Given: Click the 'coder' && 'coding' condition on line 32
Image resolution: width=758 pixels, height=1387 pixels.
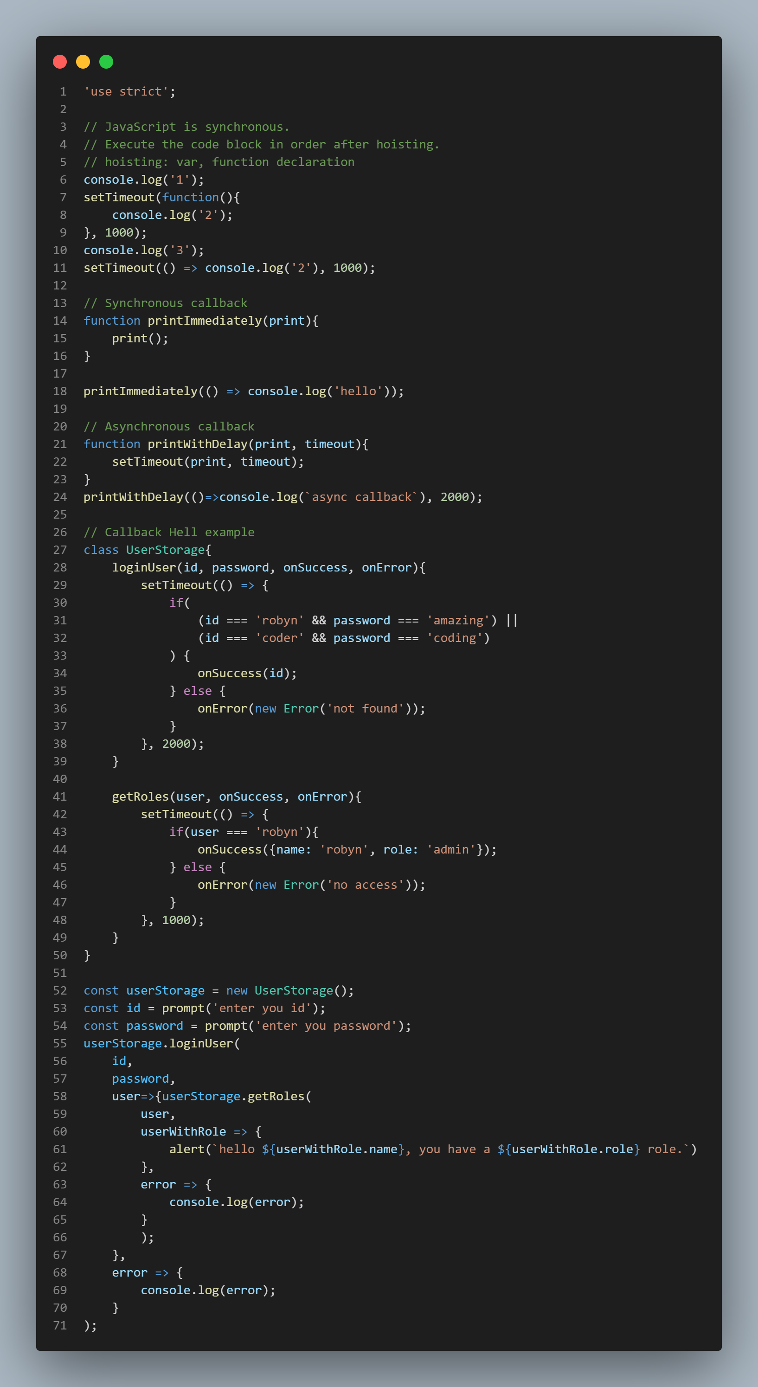Looking at the screenshot, I should click(343, 638).
